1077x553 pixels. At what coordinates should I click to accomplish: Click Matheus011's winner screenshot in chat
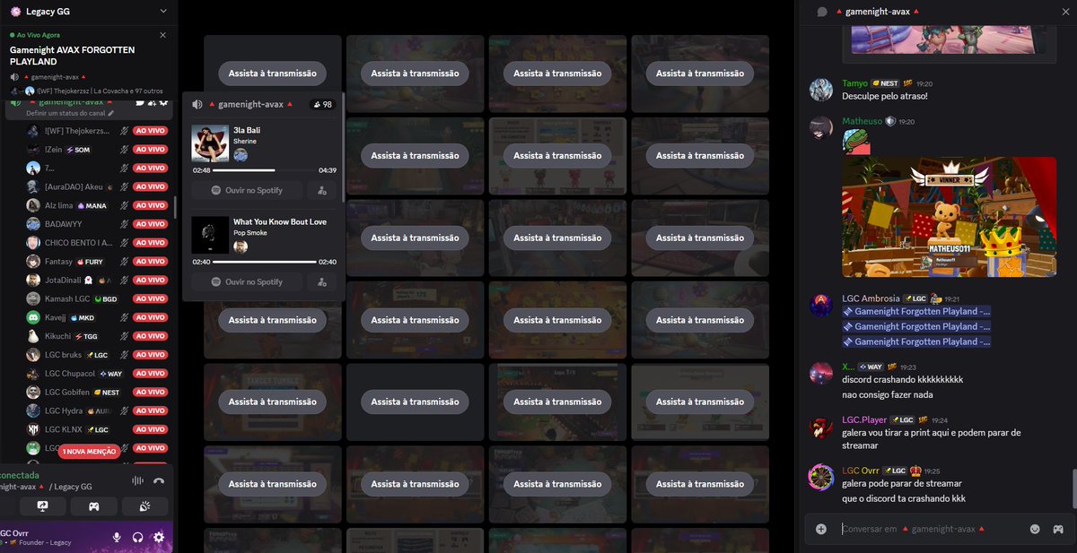click(950, 215)
